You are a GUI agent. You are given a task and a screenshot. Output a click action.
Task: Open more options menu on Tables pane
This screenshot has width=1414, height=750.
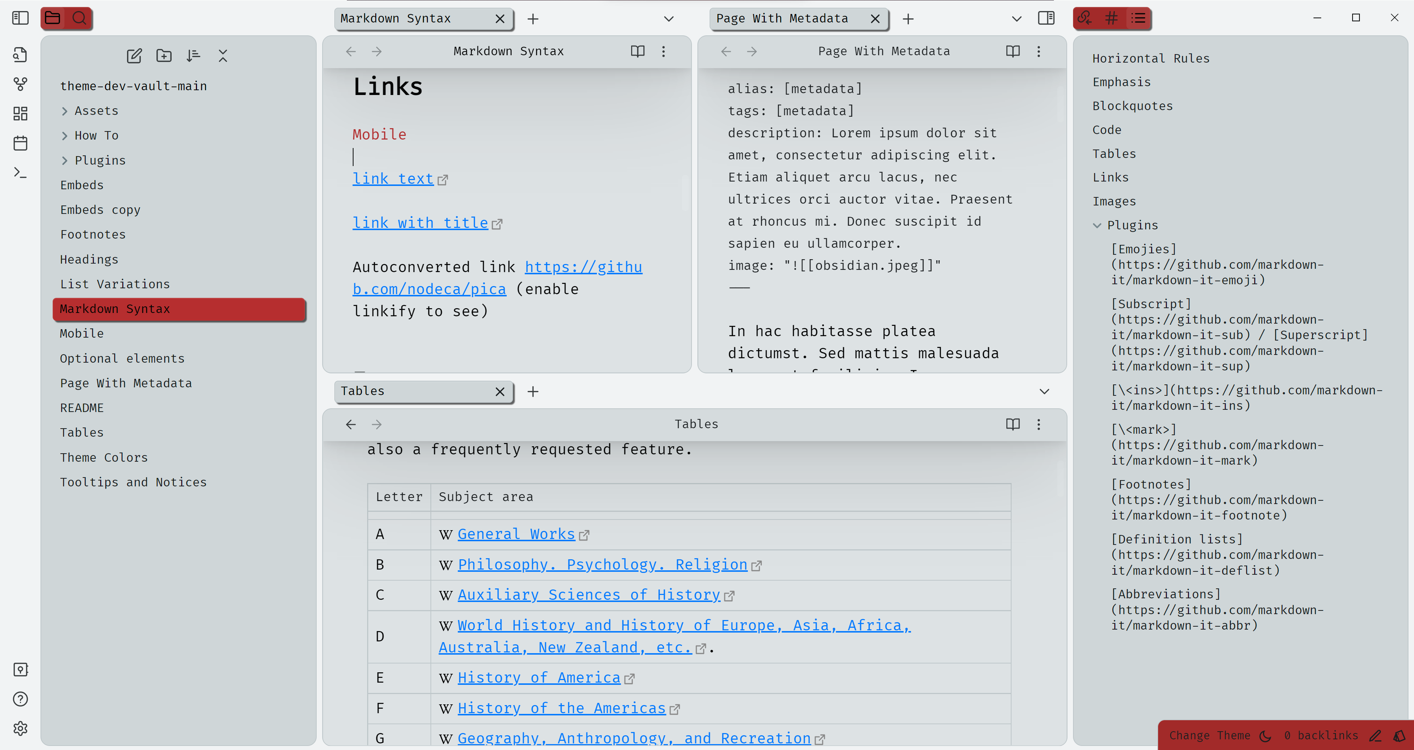(x=1039, y=424)
